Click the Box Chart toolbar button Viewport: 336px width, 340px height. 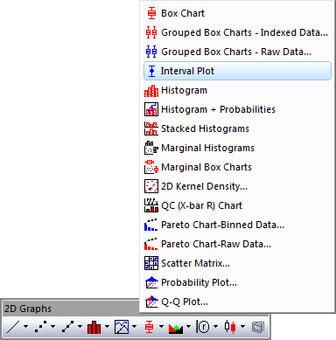click(x=149, y=327)
